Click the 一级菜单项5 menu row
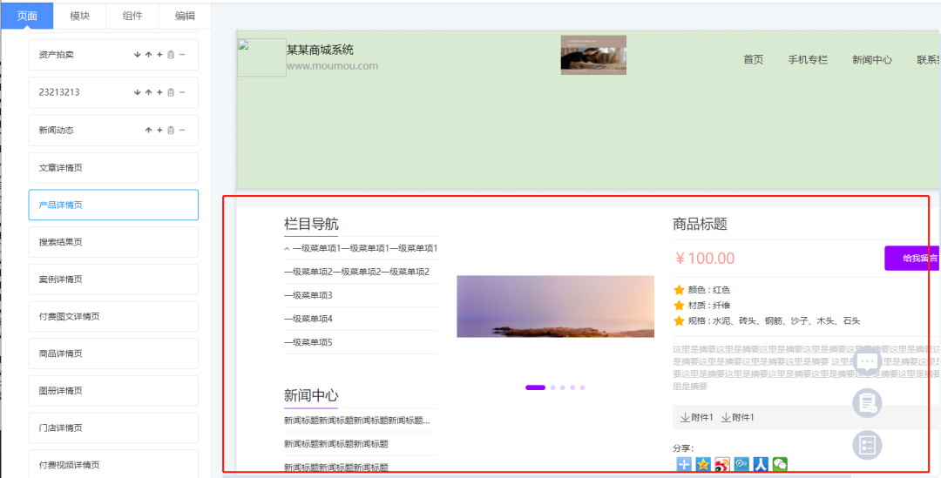This screenshot has width=941, height=478. click(361, 342)
